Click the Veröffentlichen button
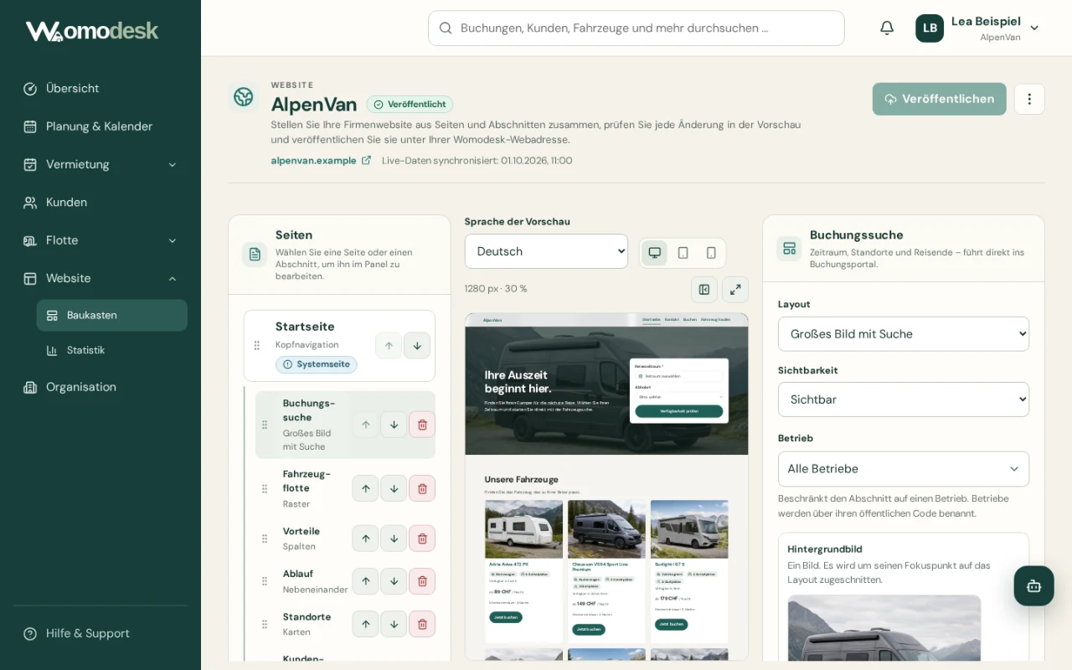Image resolution: width=1072 pixels, height=670 pixels. pyautogui.click(x=939, y=99)
